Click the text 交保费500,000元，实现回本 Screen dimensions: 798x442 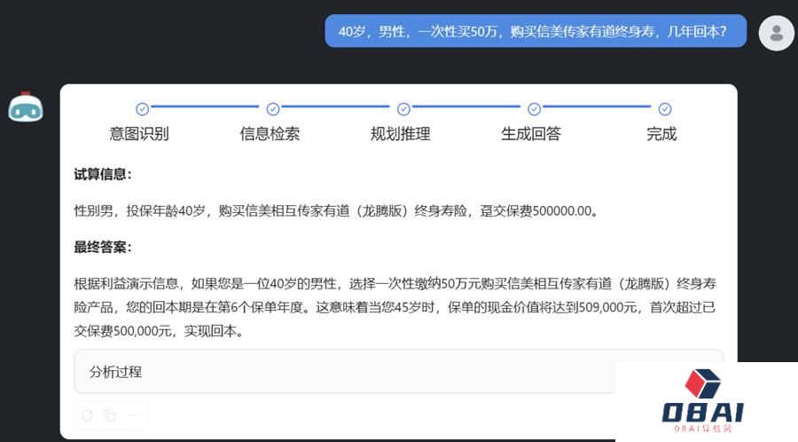coord(159,332)
